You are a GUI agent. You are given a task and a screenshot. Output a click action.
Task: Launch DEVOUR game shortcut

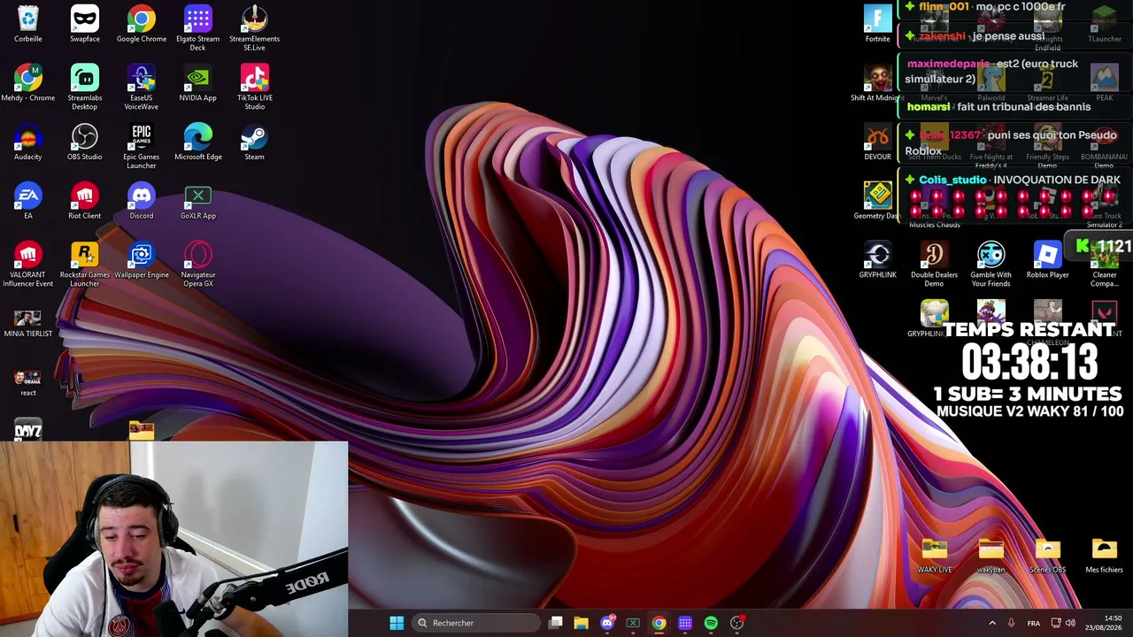pos(877,142)
